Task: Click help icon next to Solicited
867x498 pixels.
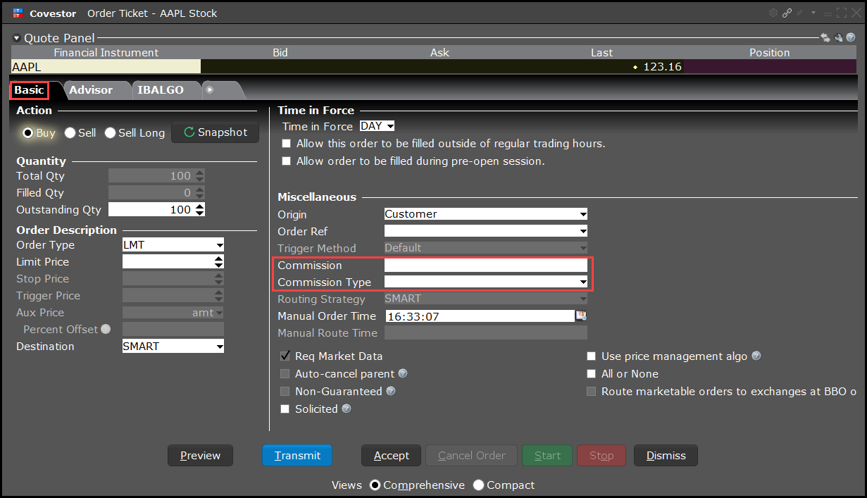Action: pyautogui.click(x=347, y=409)
